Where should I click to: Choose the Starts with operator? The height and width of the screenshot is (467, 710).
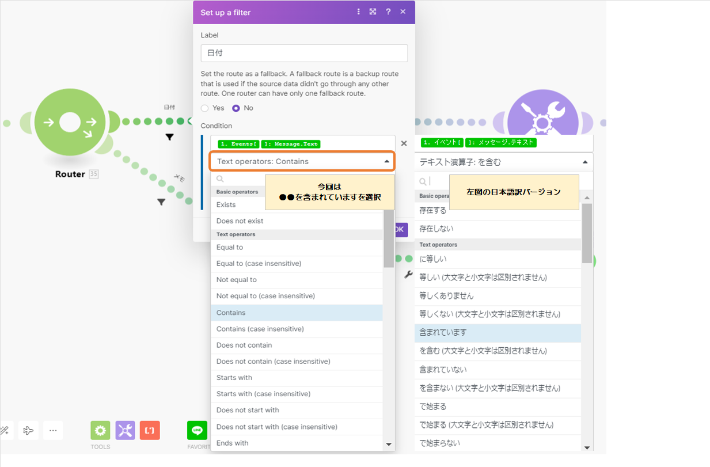coord(297,378)
